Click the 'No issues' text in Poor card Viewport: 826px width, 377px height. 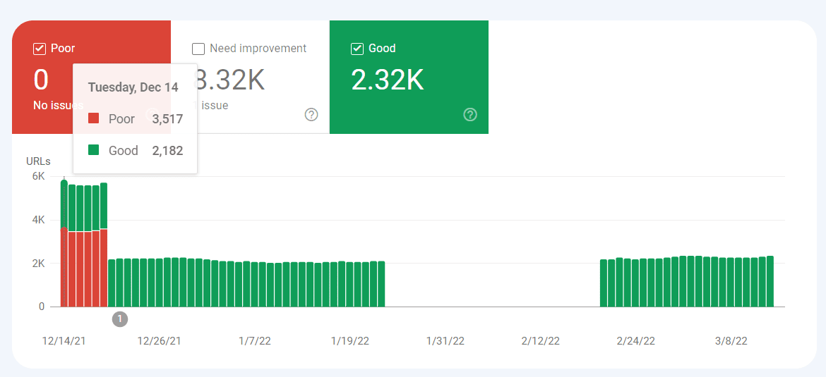click(x=56, y=106)
